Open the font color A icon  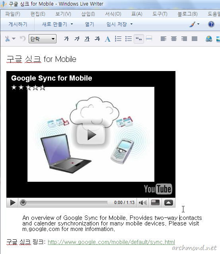107,39
